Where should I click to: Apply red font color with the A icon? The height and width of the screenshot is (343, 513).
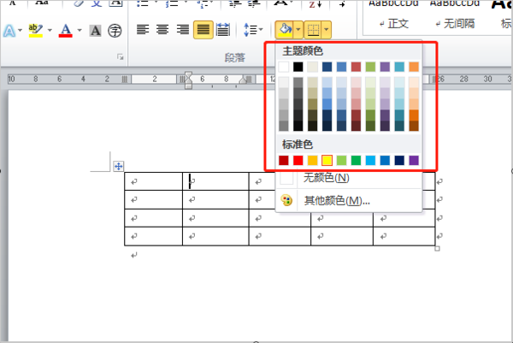click(66, 31)
